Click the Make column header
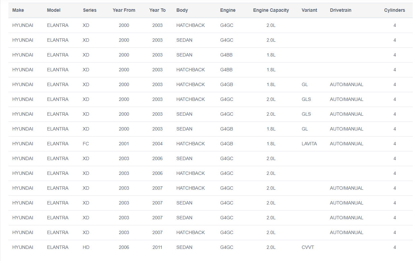413x261 pixels. 18,10
